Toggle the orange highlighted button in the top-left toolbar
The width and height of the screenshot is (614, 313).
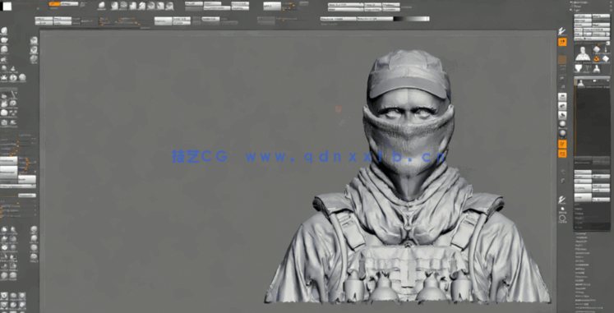pos(54,4)
